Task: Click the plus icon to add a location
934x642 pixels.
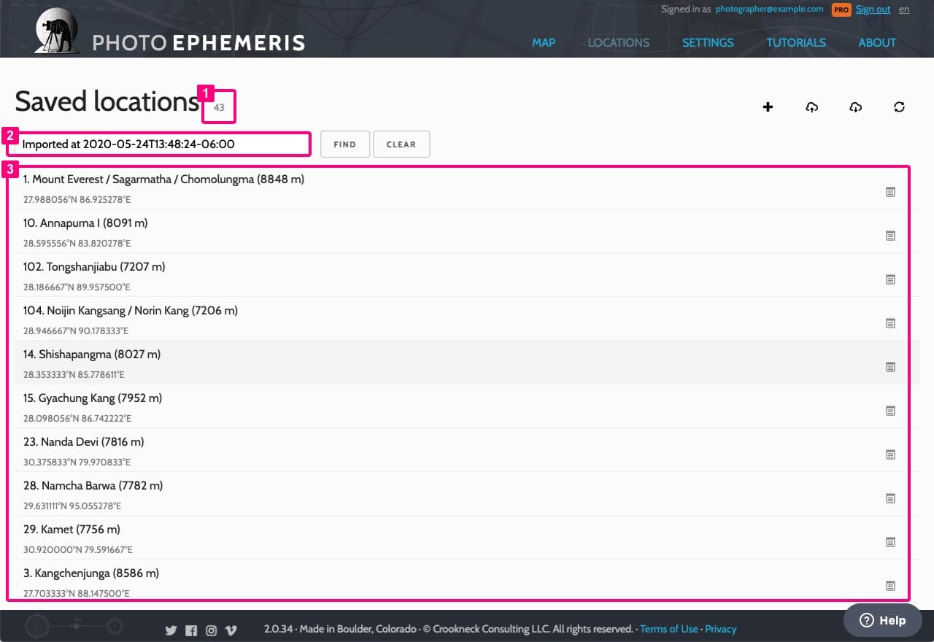Action: [x=768, y=107]
